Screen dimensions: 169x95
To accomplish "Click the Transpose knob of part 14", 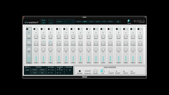I will pos(126,43).
